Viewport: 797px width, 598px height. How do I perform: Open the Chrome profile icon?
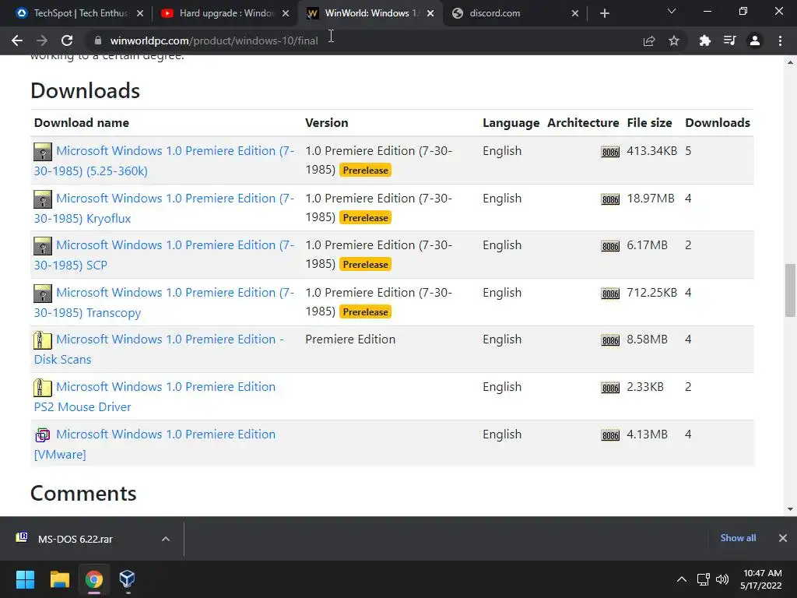(755, 40)
